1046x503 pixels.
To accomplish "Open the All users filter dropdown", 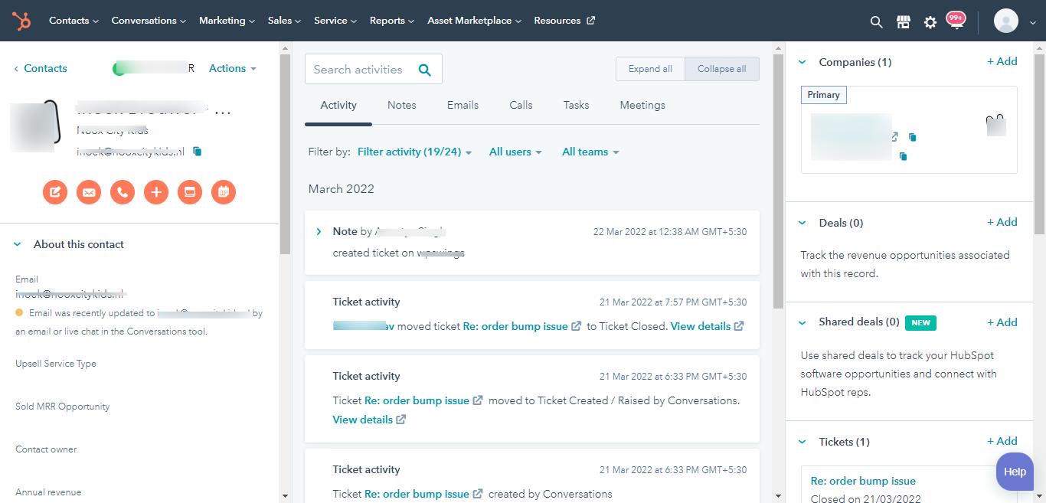I will tap(515, 152).
